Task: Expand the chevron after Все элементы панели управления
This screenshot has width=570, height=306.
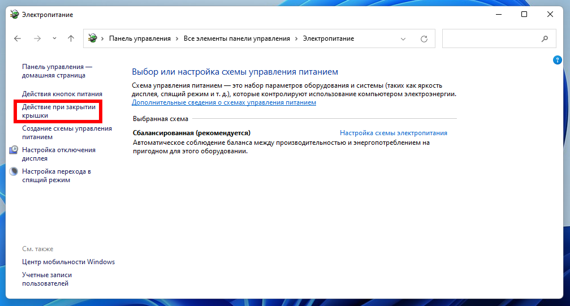Action: point(296,39)
